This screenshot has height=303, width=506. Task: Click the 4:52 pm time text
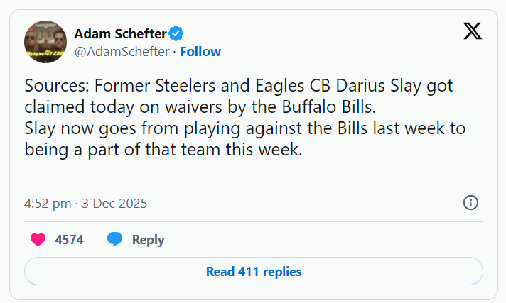pos(48,204)
